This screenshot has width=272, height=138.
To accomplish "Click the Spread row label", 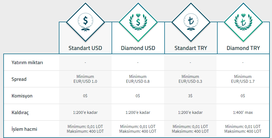I will pyautogui.click(x=19, y=79).
